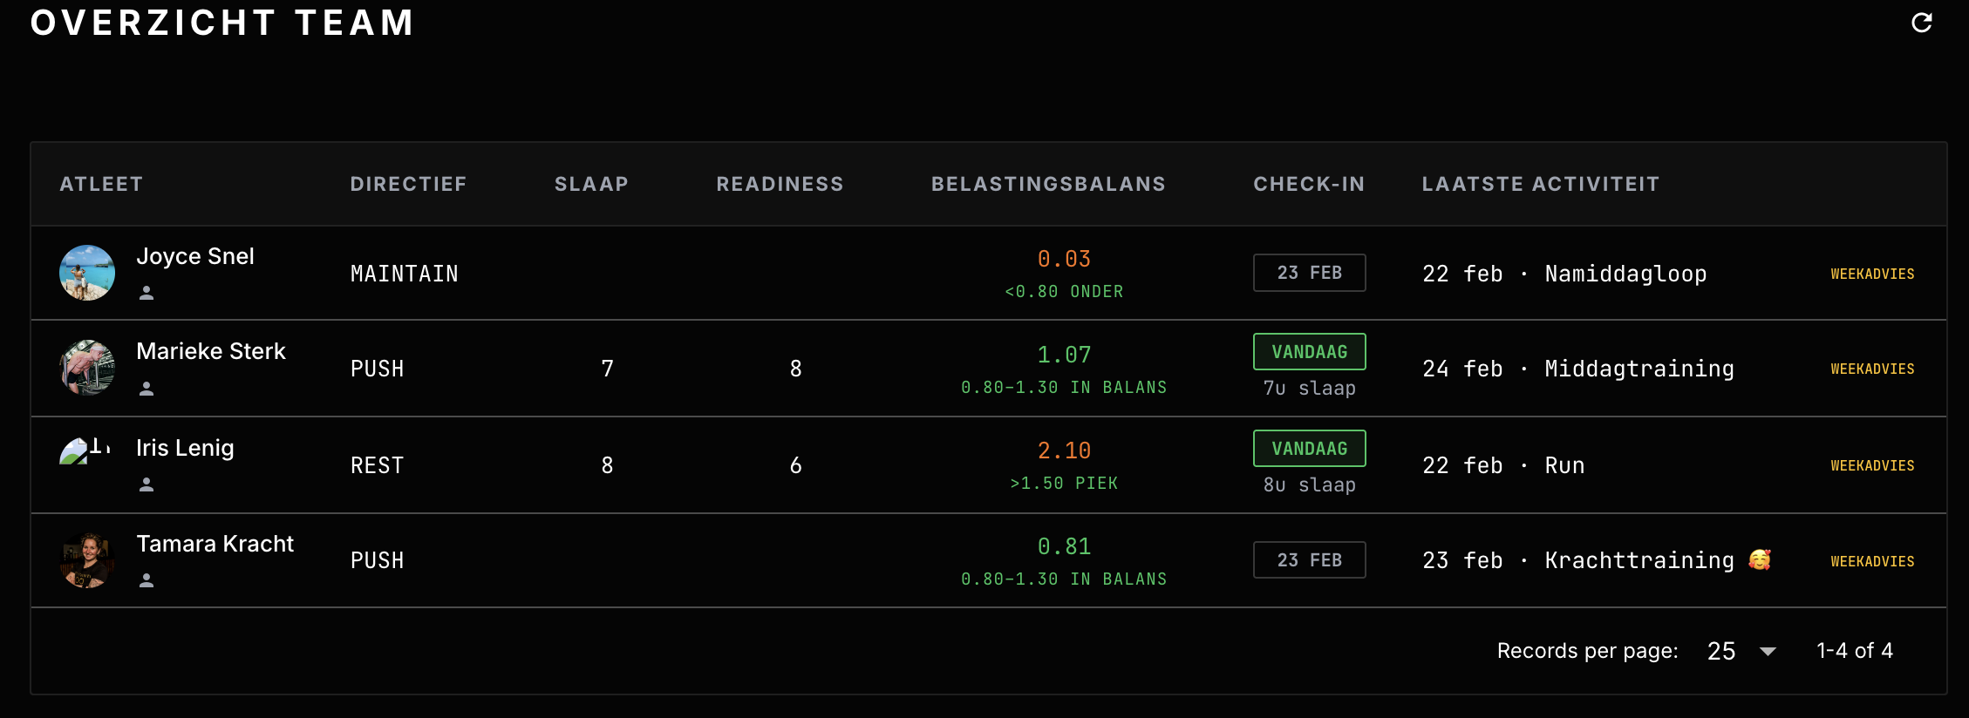The image size is (1969, 718).
Task: Click the person icon under Iris Lenig
Action: point(146,484)
